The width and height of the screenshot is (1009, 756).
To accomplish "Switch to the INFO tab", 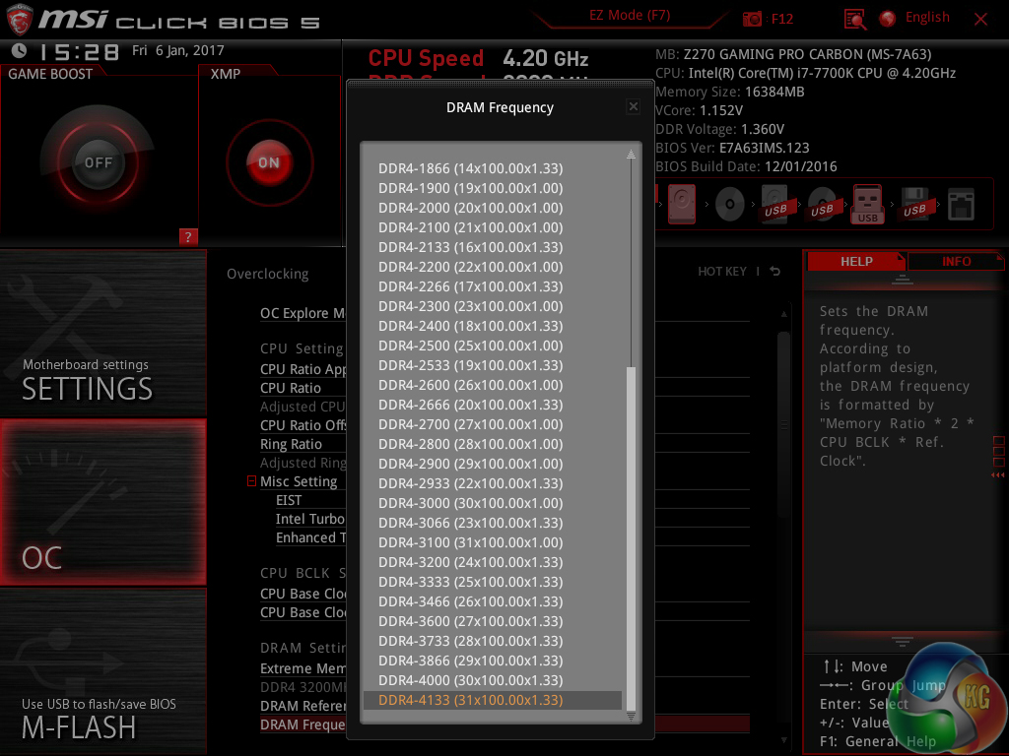I will [956, 261].
